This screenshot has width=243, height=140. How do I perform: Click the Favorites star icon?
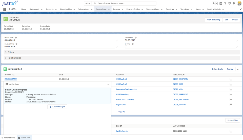tap(214, 3)
